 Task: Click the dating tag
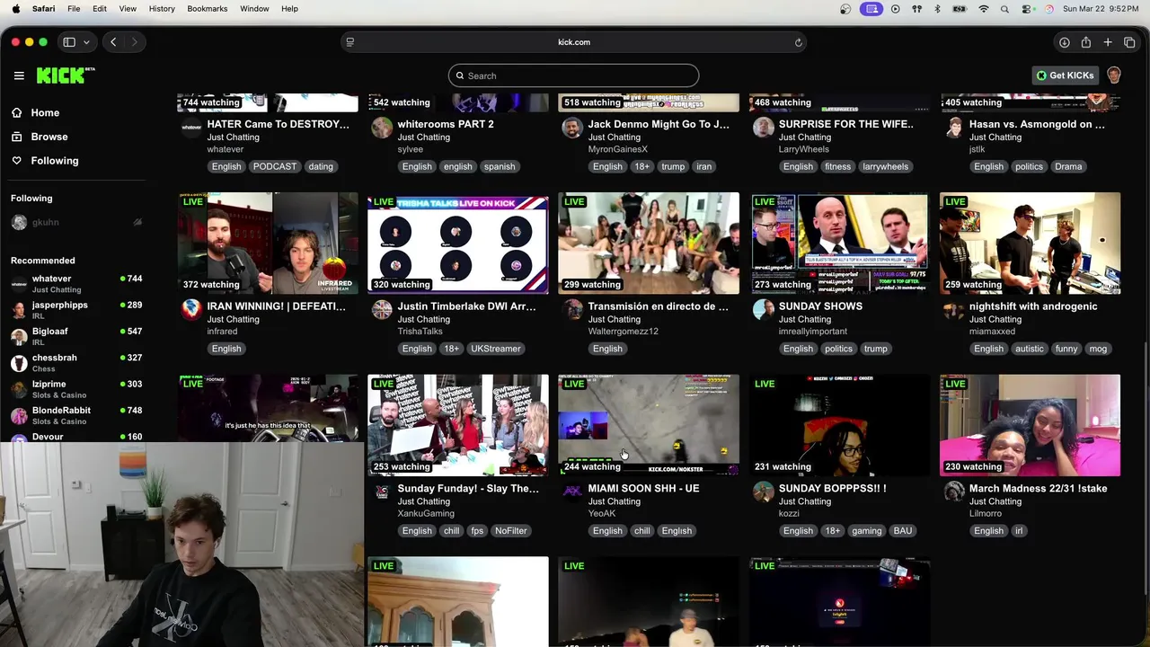click(321, 166)
